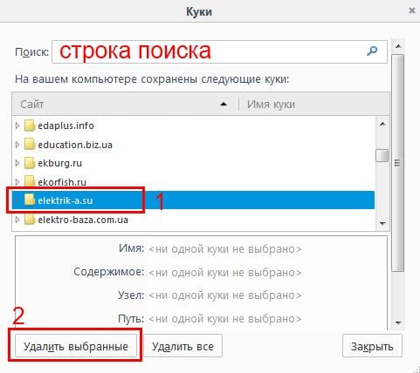Click the elektrik-a.su folder icon
420x373 pixels.
(x=30, y=200)
